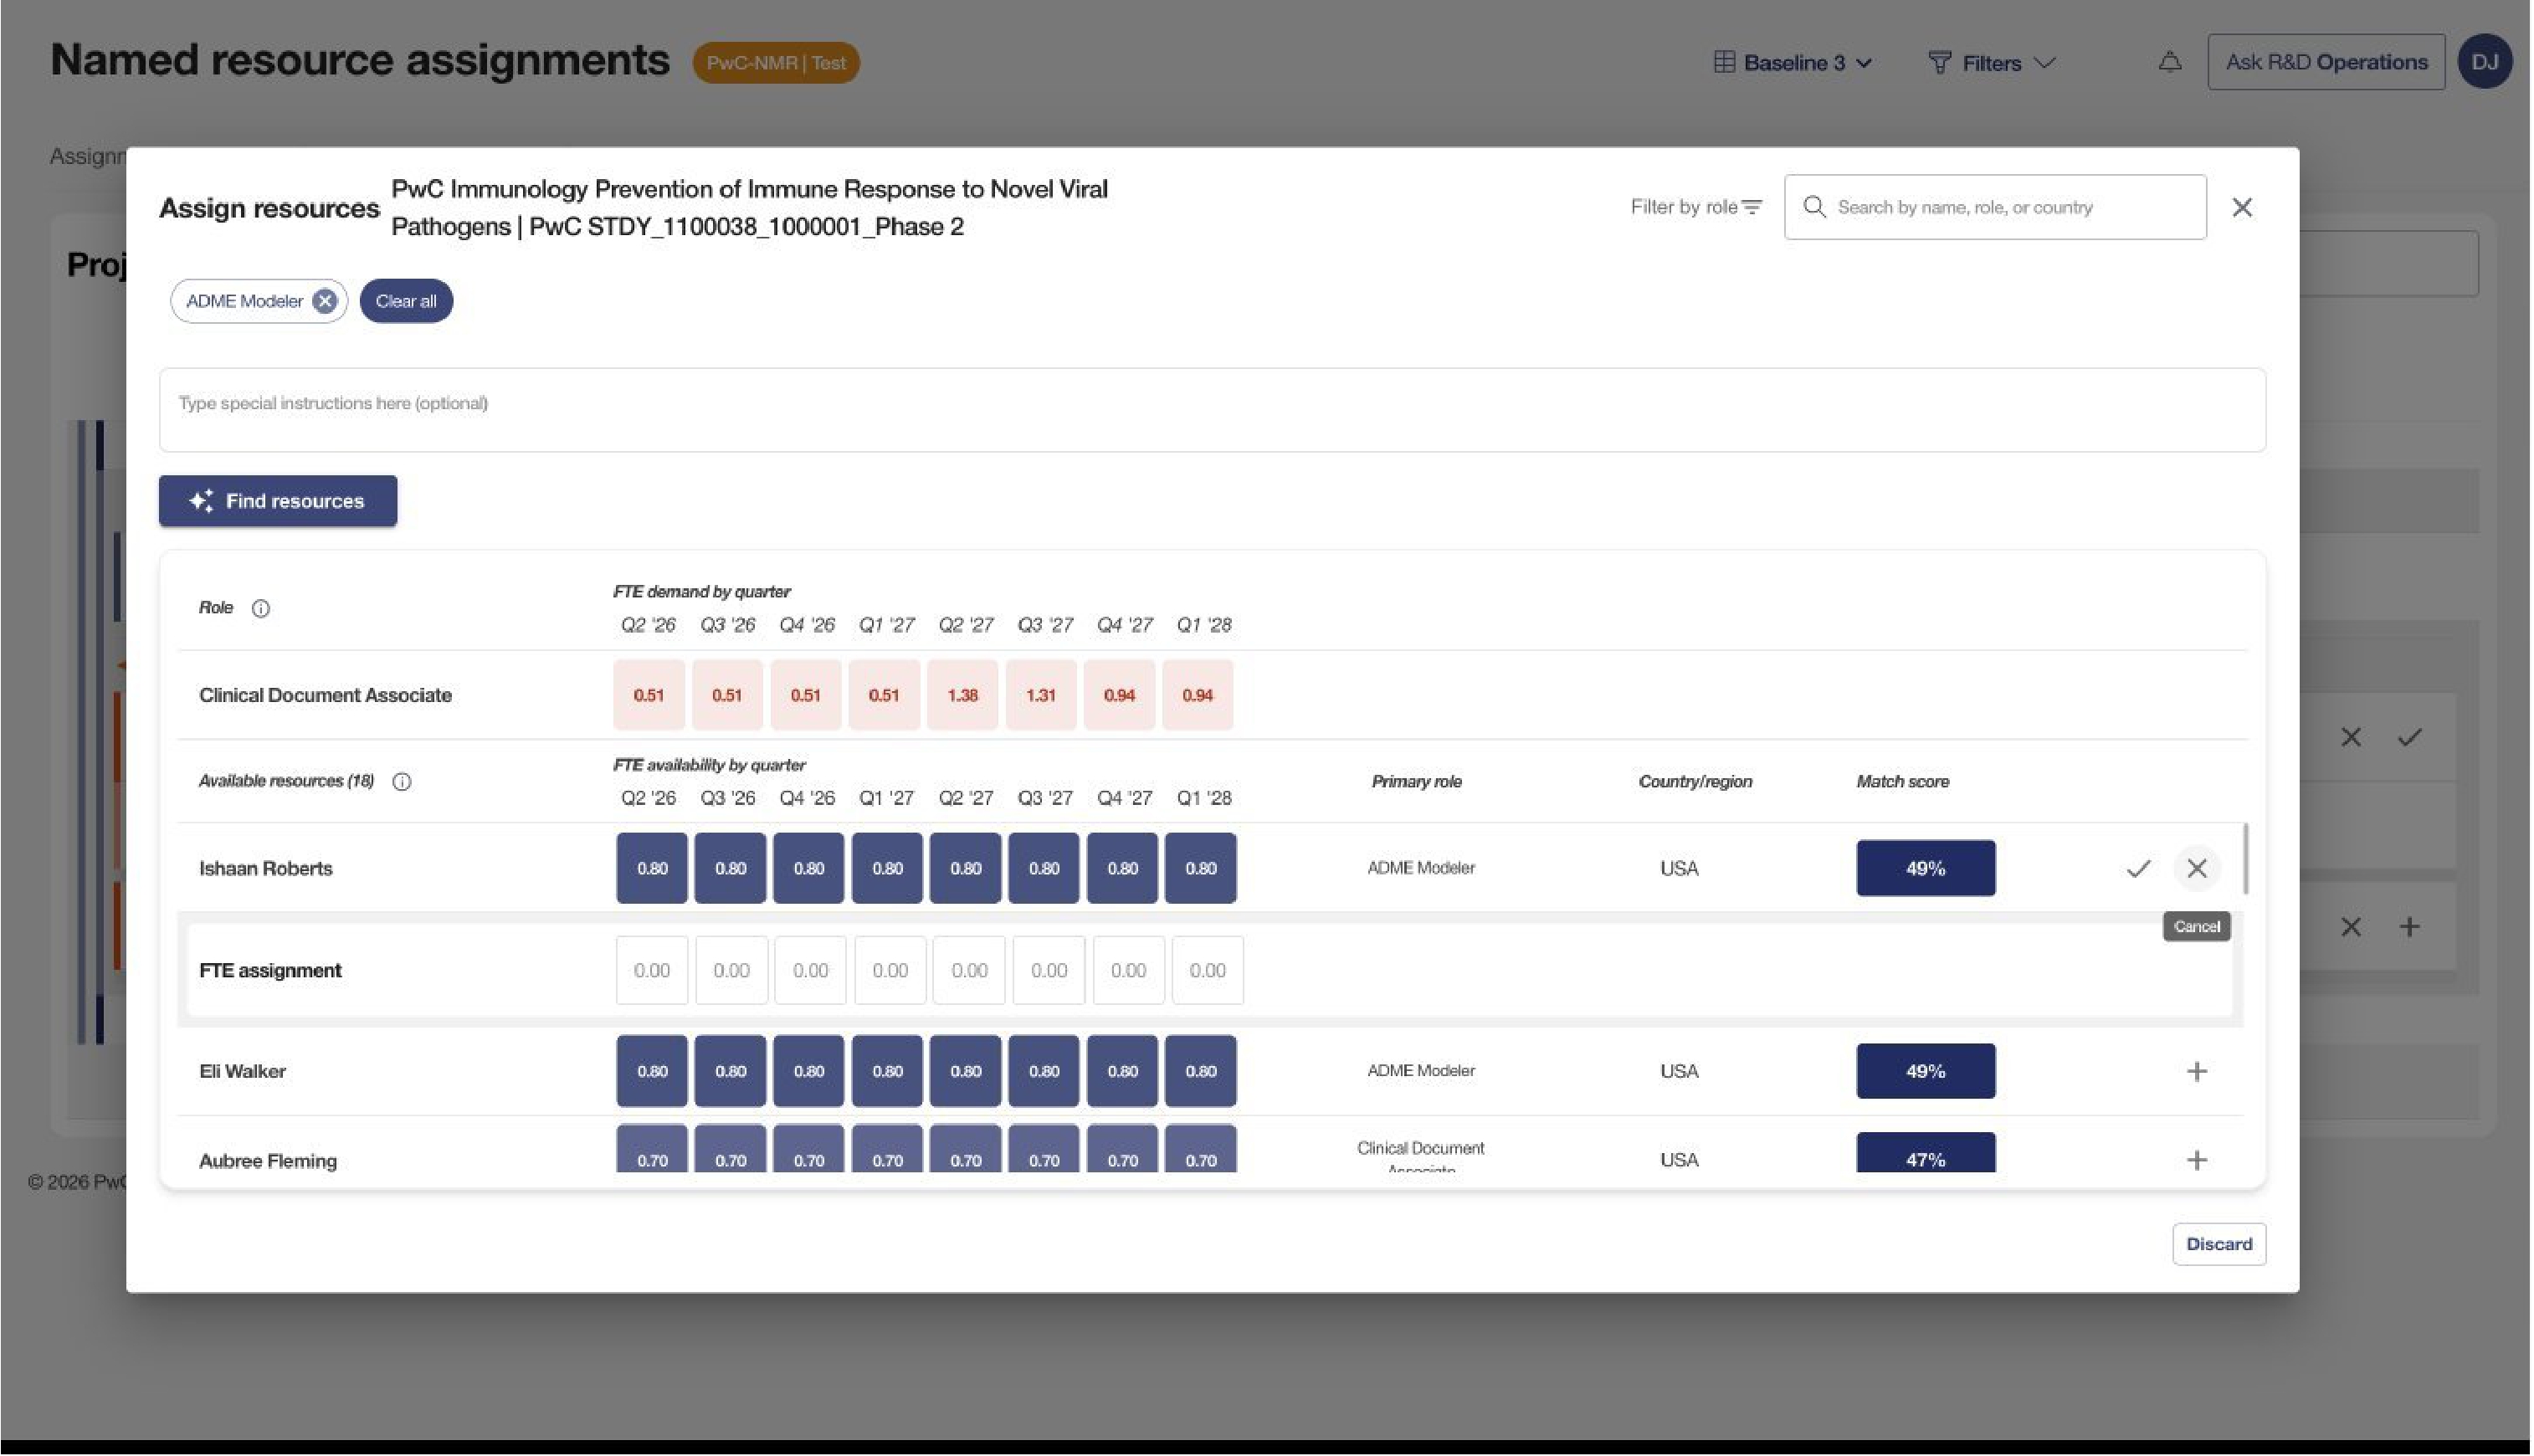Click the Find resources button
2534x1456 pixels.
pos(278,501)
